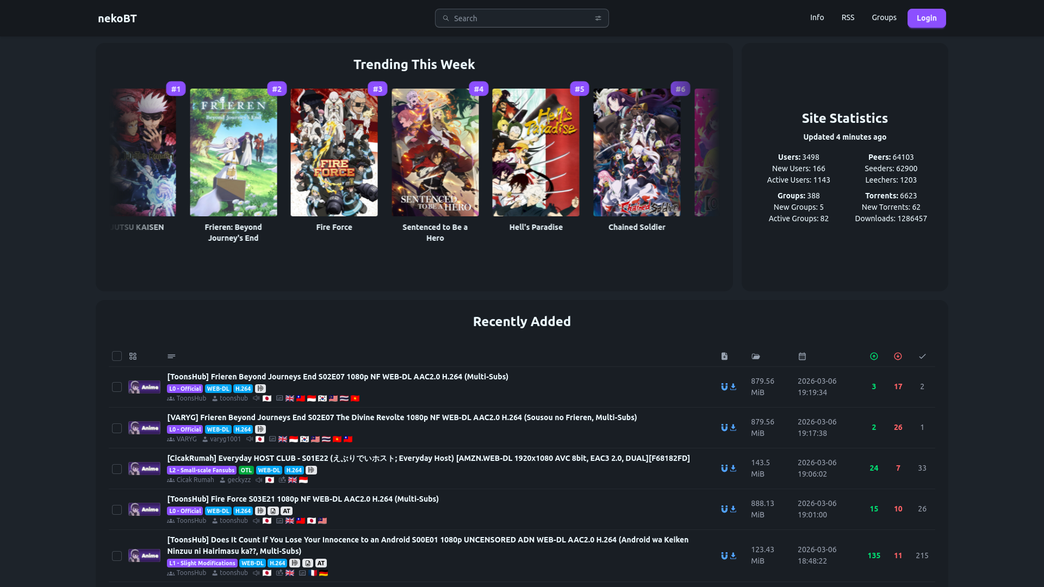
Task: Click H.264 tag on VARYG Frieren row
Action: 243,429
